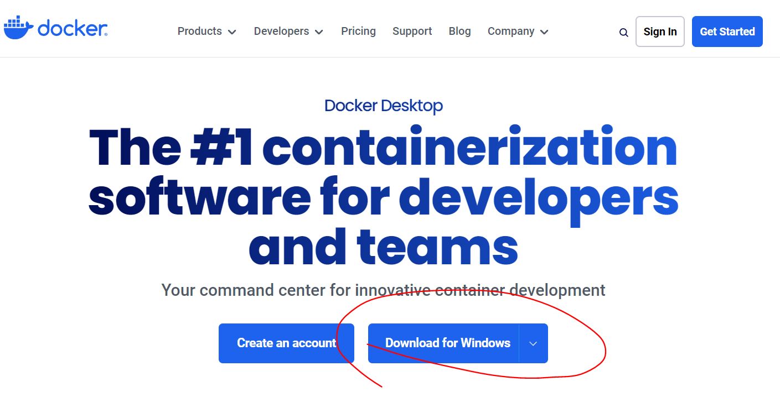Open download options chevron beside Download for Windows
The height and width of the screenshot is (418, 780).
(533, 343)
